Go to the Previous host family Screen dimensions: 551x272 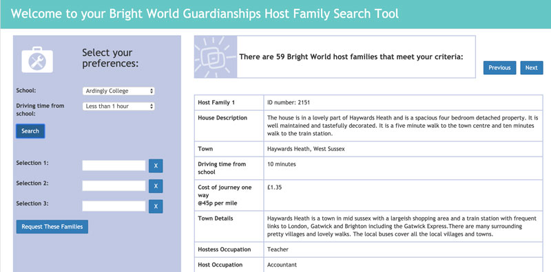pos(499,67)
